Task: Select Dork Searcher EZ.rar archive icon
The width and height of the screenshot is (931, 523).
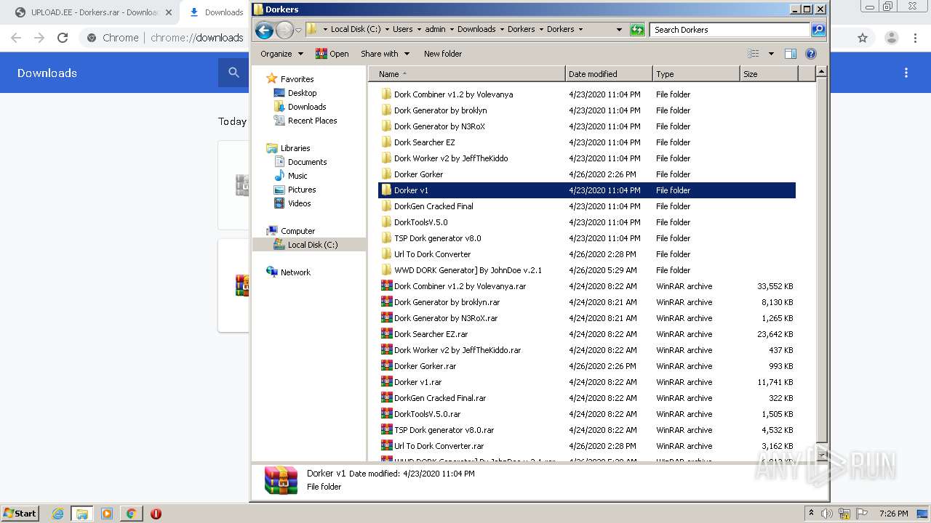Action: tap(386, 334)
